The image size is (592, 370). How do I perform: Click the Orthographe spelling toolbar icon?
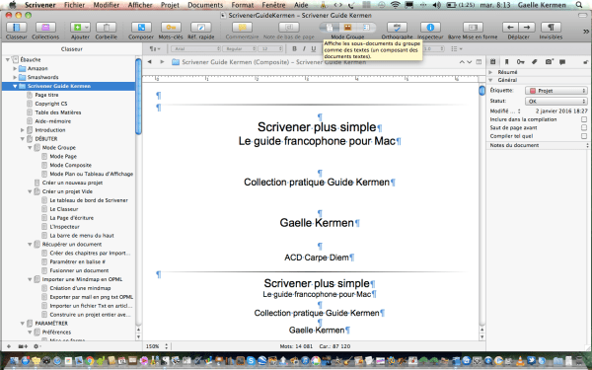click(x=397, y=28)
